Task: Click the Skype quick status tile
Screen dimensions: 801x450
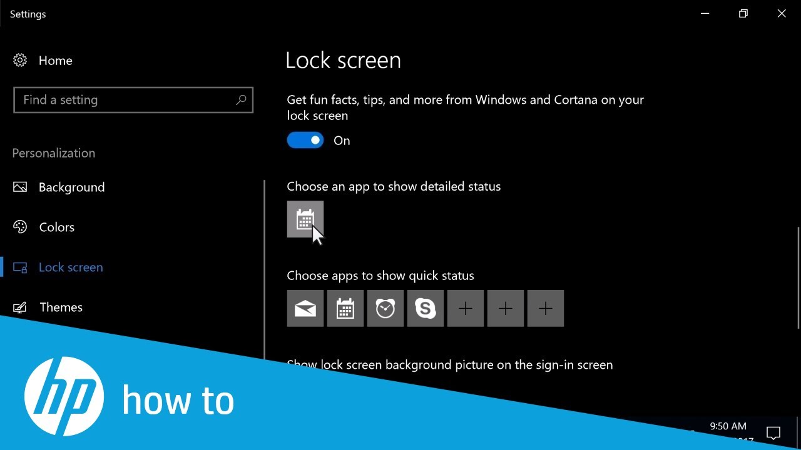Action: coord(425,308)
